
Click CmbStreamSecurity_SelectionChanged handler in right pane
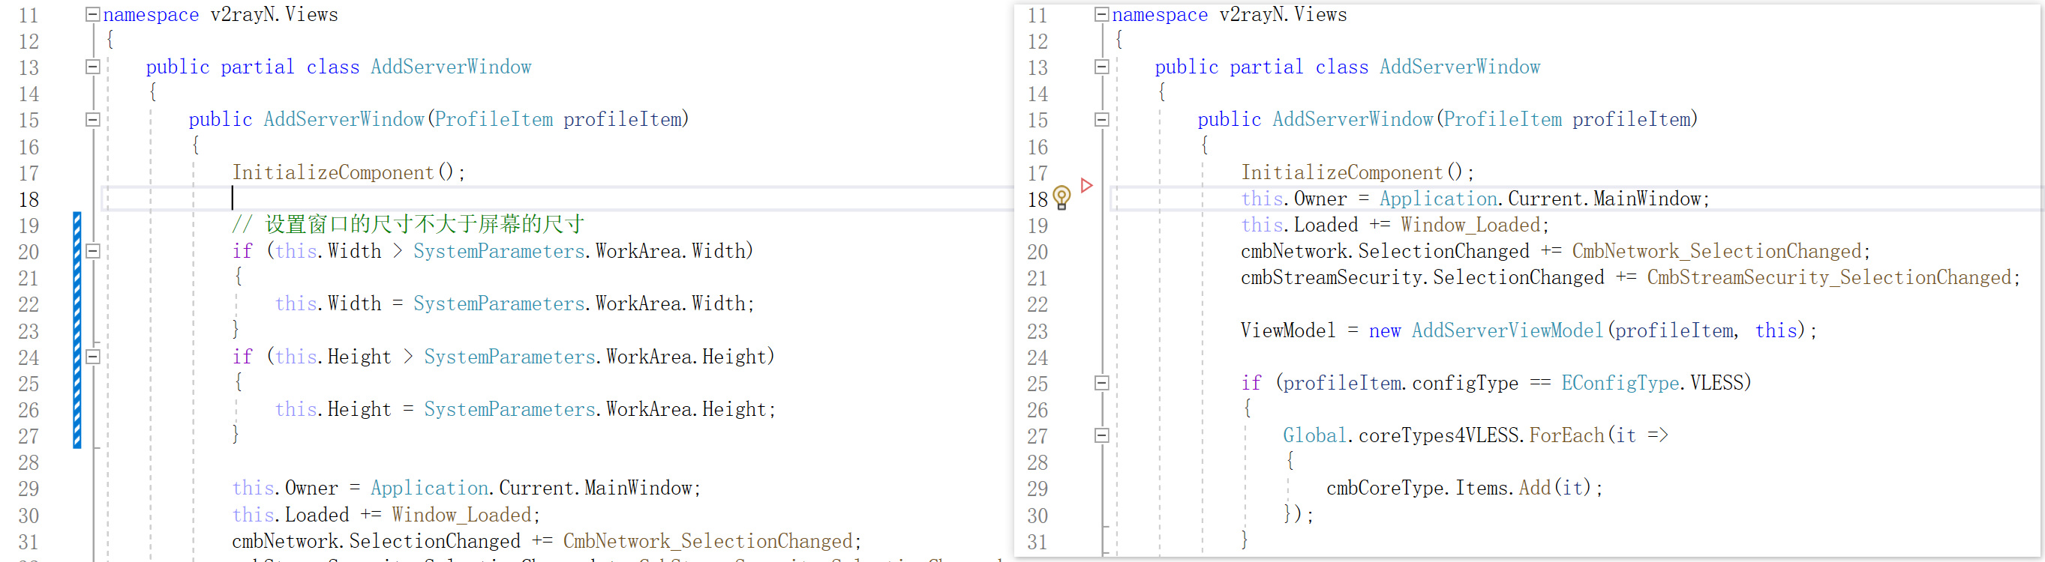click(x=1831, y=277)
